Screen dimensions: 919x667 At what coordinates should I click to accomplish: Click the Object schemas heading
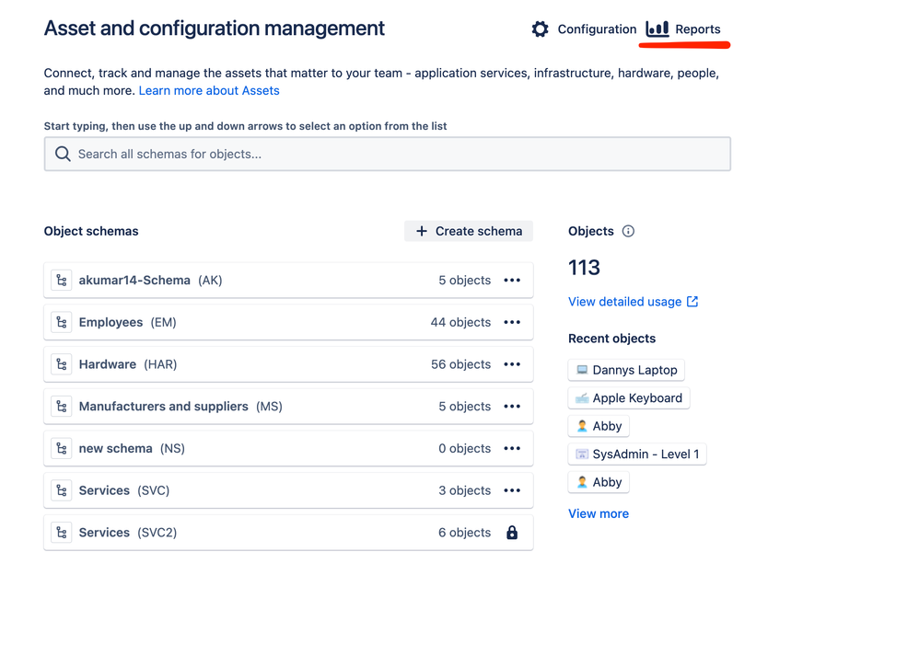[91, 231]
